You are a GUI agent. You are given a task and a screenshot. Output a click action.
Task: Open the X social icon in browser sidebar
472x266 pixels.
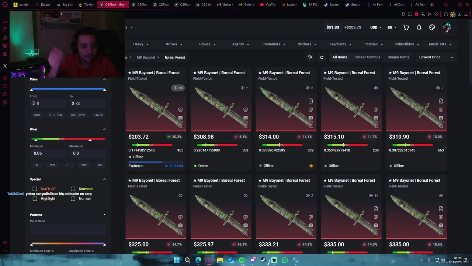(x=5, y=66)
